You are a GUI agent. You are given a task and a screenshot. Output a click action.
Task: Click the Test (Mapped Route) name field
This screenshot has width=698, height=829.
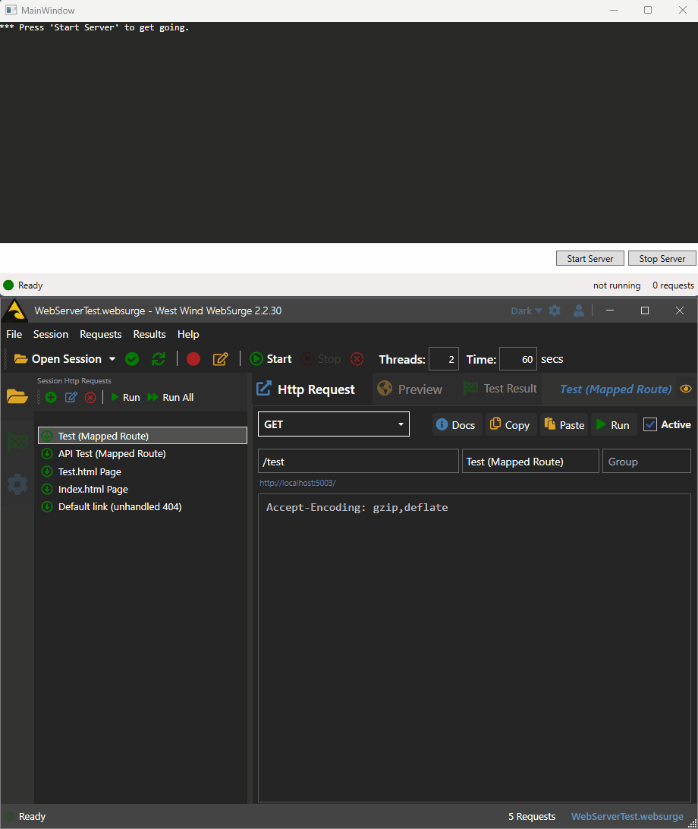click(x=530, y=461)
